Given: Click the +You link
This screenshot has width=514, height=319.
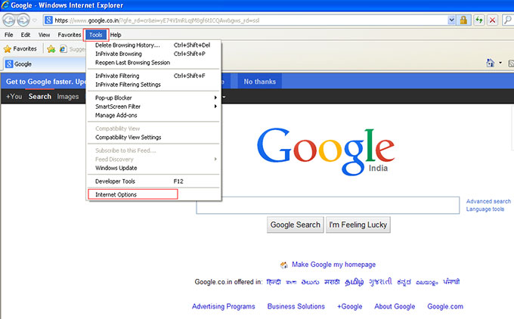Looking at the screenshot, I should 14,97.
